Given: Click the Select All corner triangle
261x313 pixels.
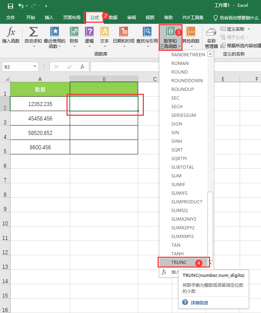Looking at the screenshot, I should pyautogui.click(x=7, y=79).
